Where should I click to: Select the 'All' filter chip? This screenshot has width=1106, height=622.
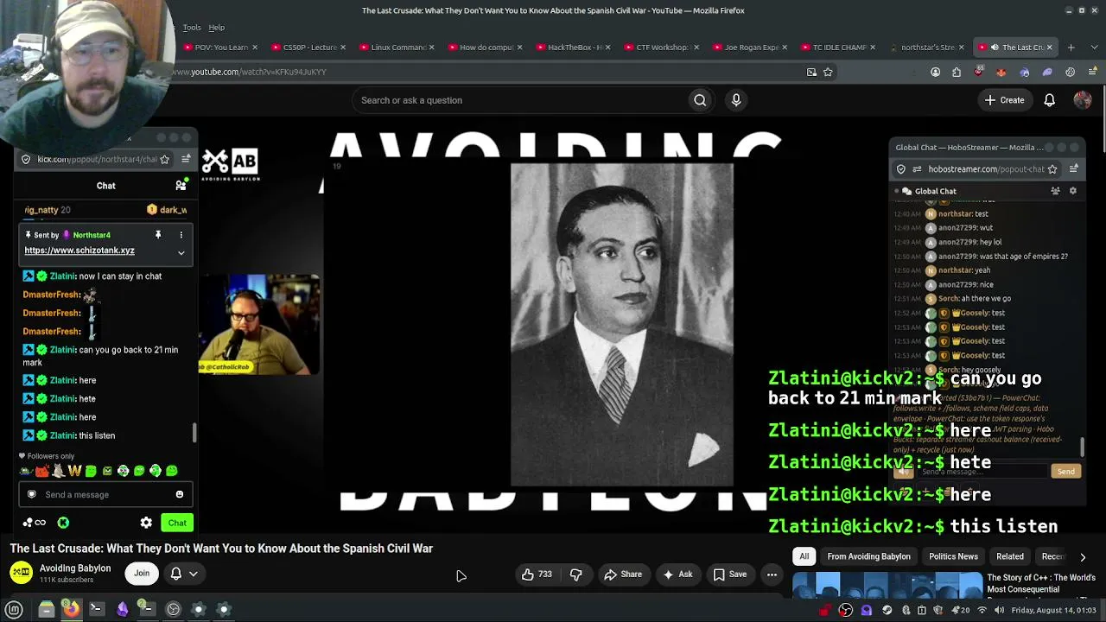[x=804, y=557]
